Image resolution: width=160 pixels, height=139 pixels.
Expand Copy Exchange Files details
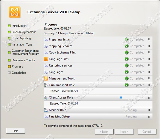click(149, 52)
